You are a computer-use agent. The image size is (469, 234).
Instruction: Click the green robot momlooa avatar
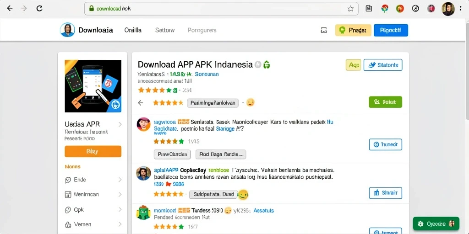click(x=143, y=213)
